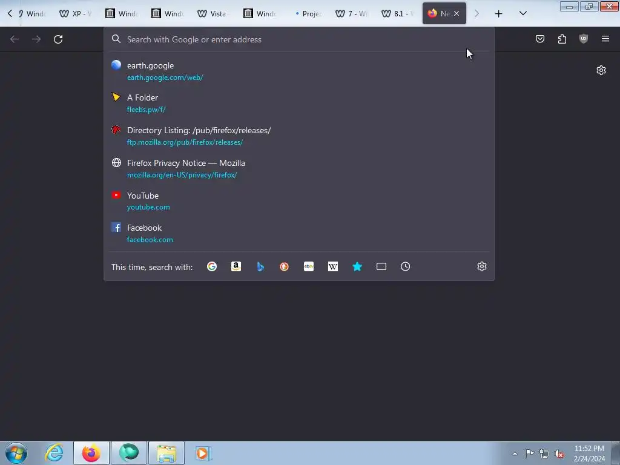Open the Facebook suggestion
This screenshot has height=465, width=620.
(299, 233)
